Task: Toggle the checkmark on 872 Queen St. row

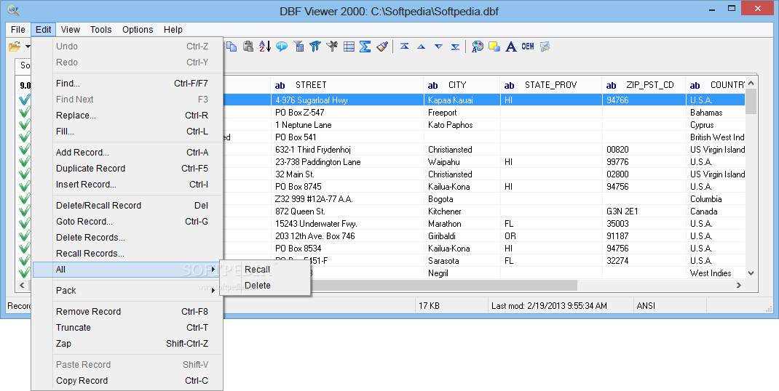Action: tap(24, 211)
